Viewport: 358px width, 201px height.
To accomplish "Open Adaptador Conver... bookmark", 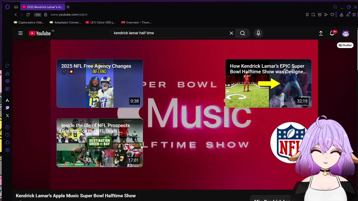I will click(65, 22).
